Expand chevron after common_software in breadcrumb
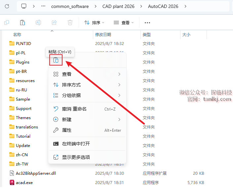The image size is (233, 189). (96, 6)
